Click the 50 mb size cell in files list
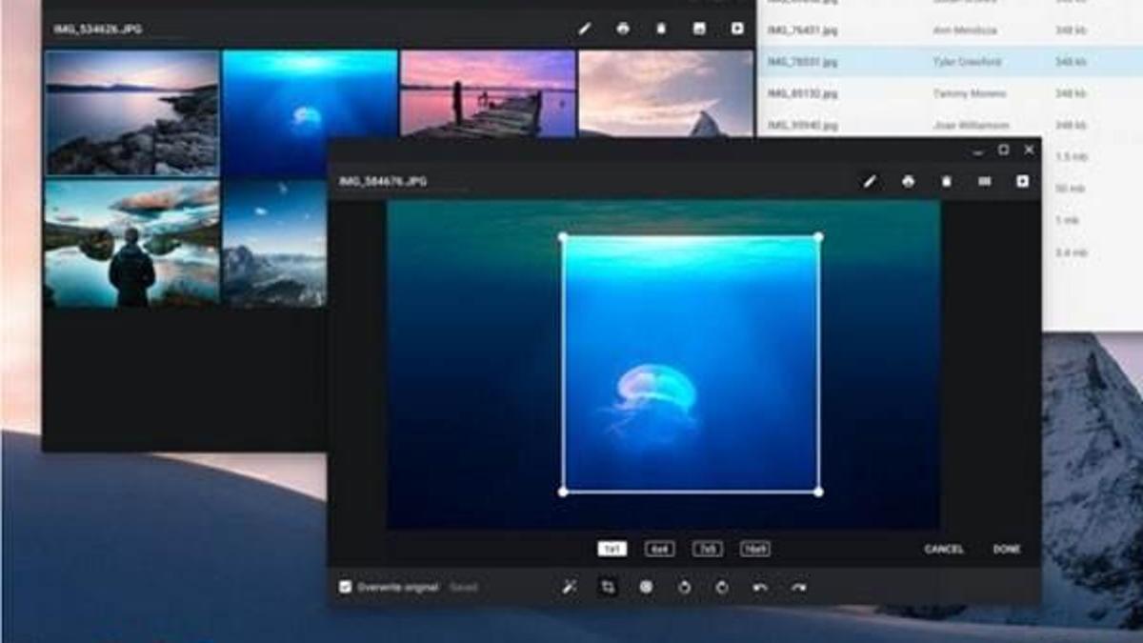This screenshot has height=643, width=1143. 1070,189
